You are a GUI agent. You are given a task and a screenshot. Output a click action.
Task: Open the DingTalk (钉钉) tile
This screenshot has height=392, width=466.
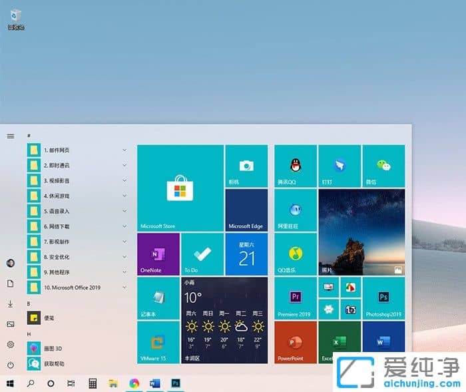[340, 166]
